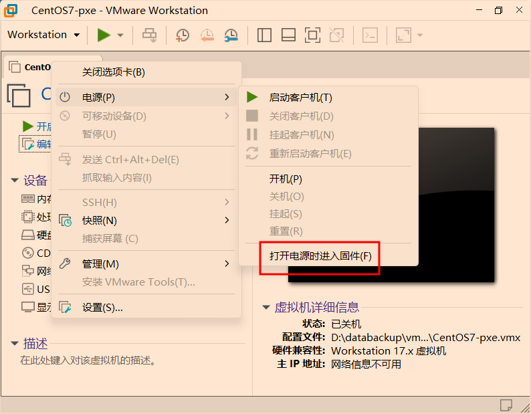The image size is (531, 414).
Task: Take a snapshot using the clock-plus toolbar icon
Action: click(x=182, y=35)
